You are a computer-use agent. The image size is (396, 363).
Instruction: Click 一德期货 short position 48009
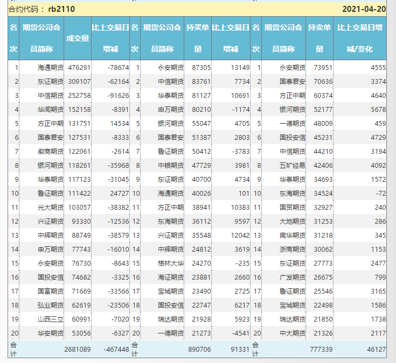click(x=323, y=124)
